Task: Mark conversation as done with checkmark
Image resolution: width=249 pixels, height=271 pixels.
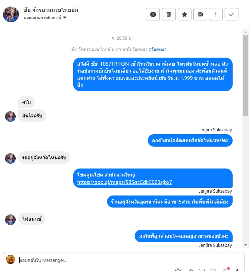Action: (x=232, y=14)
